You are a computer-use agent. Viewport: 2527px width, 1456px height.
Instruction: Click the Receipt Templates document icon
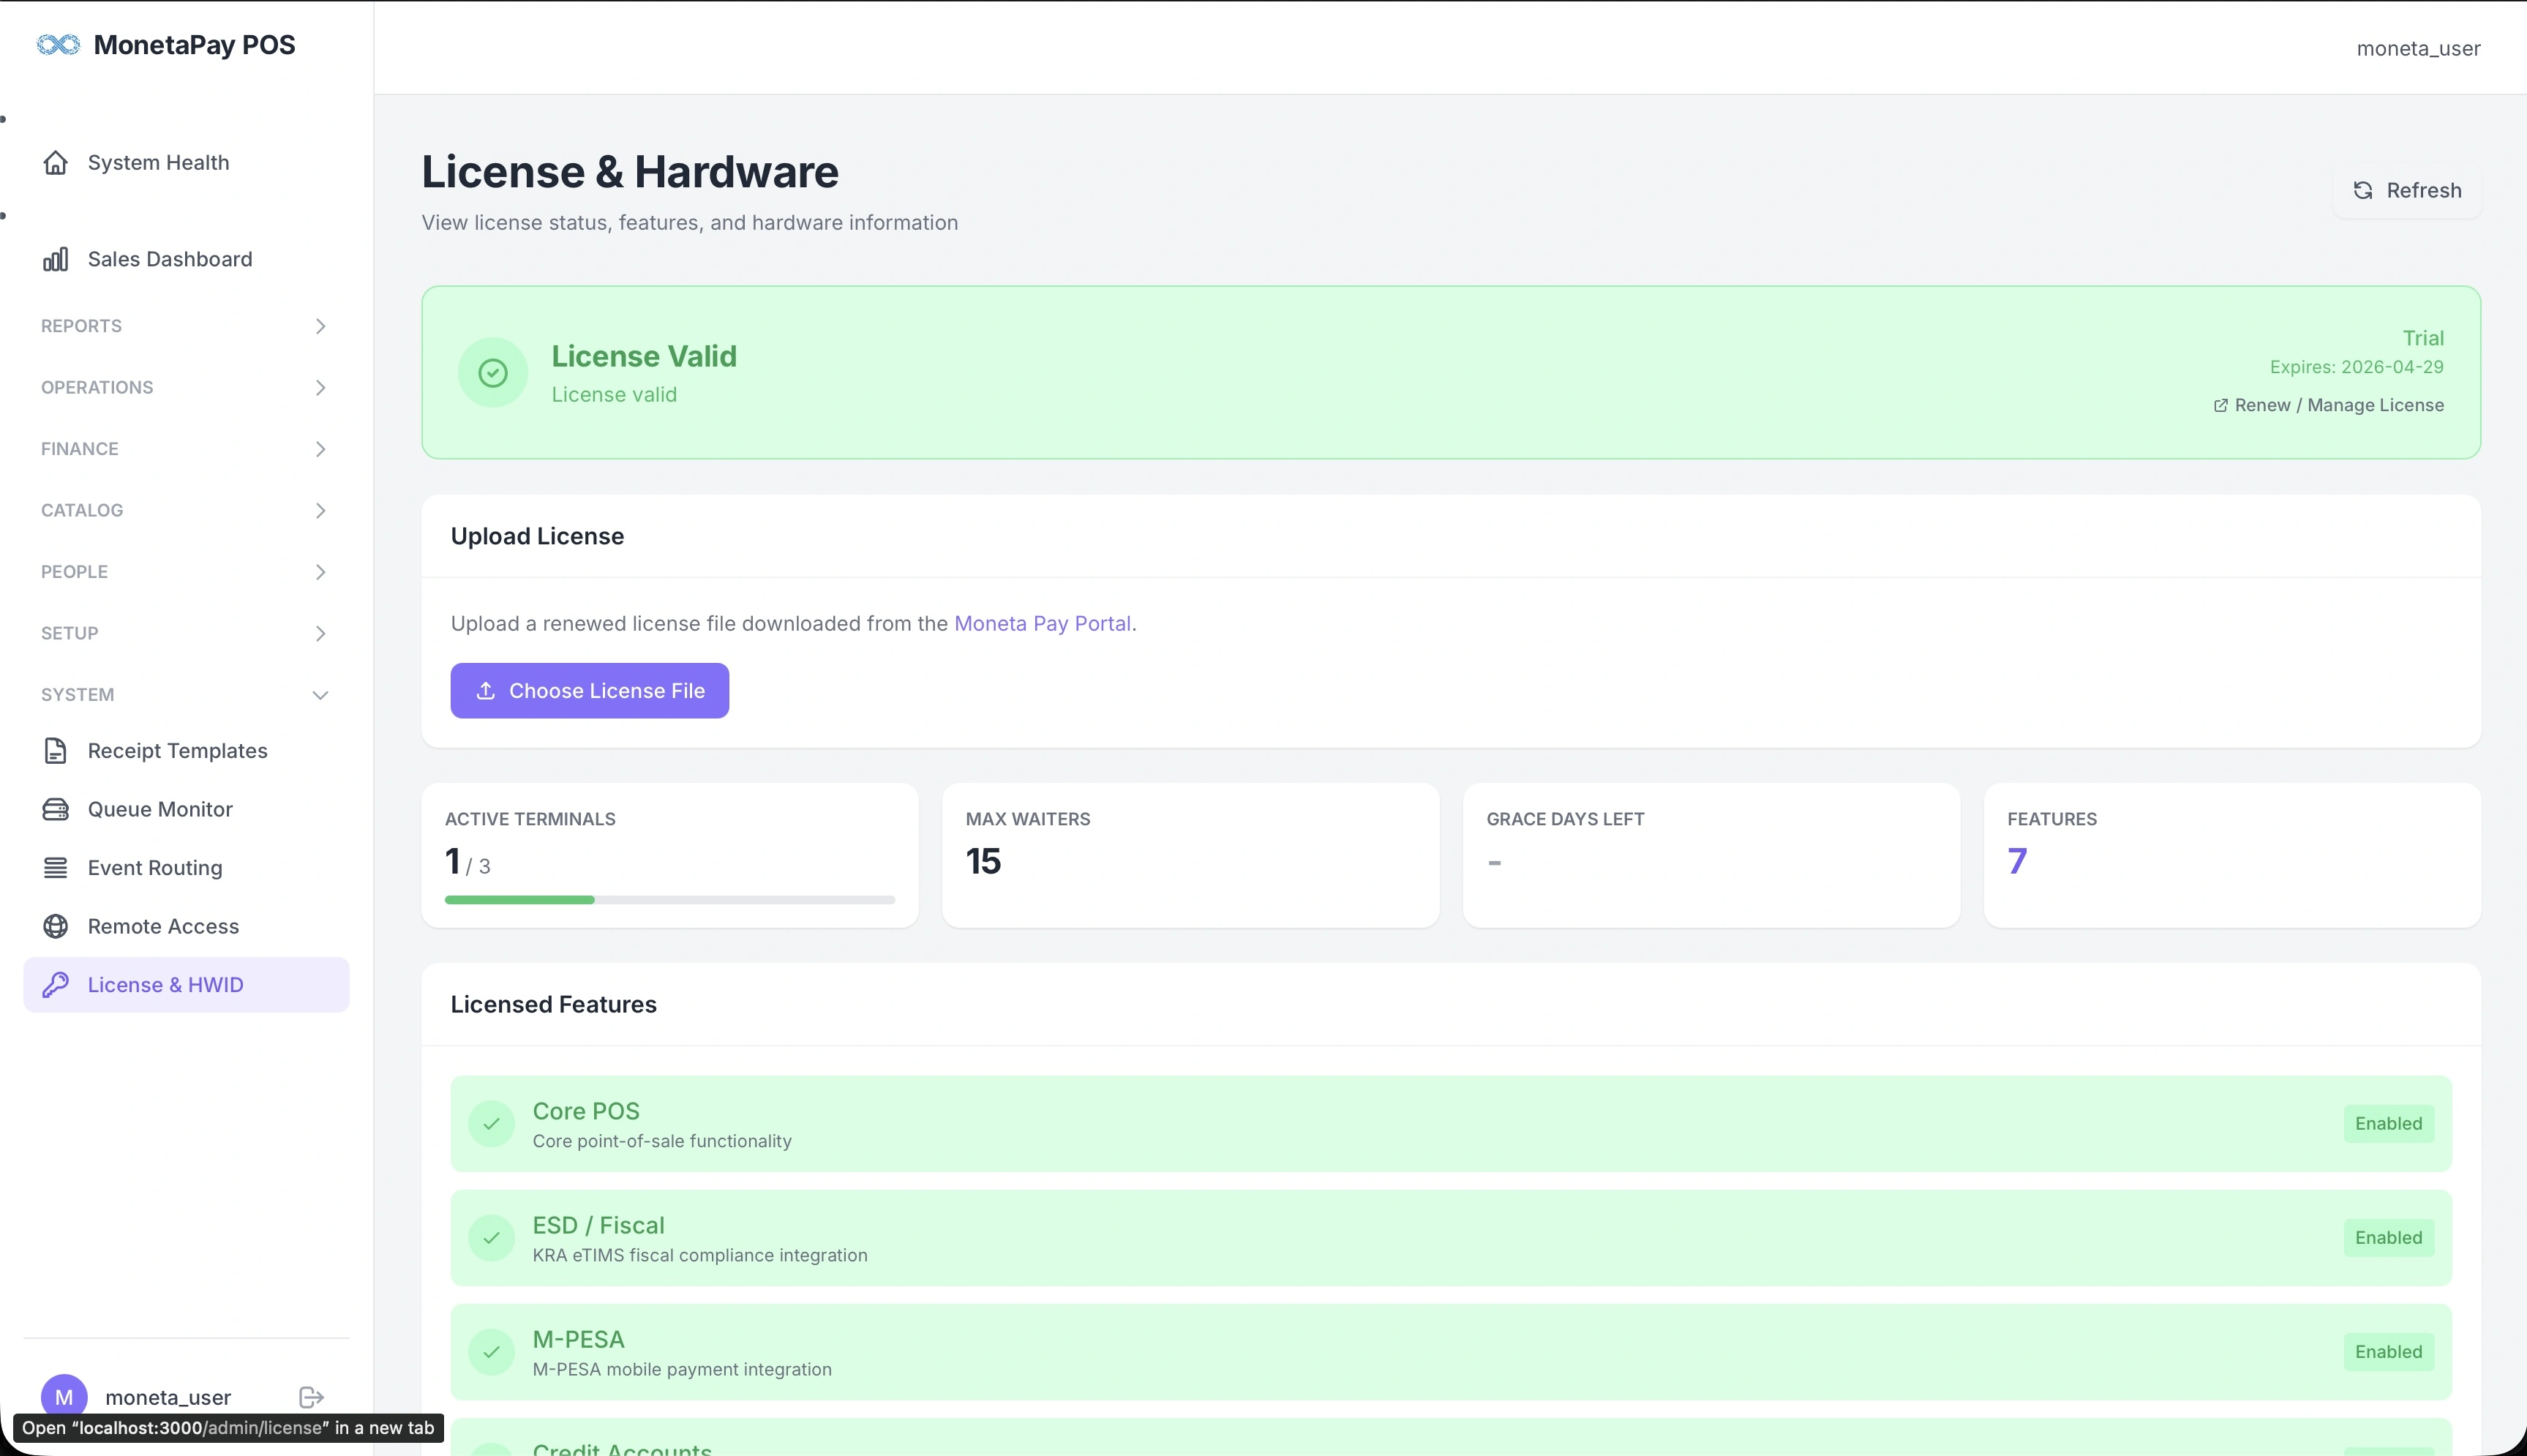tap(56, 751)
